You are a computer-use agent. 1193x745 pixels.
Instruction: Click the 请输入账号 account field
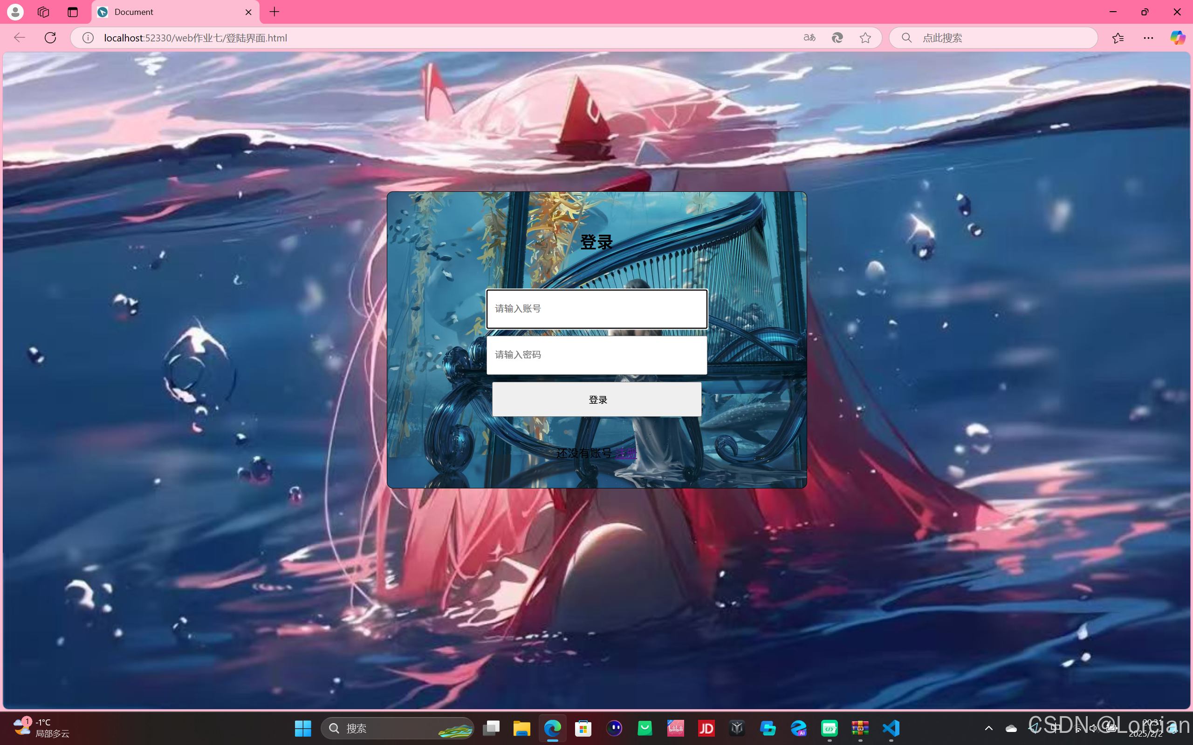click(596, 309)
